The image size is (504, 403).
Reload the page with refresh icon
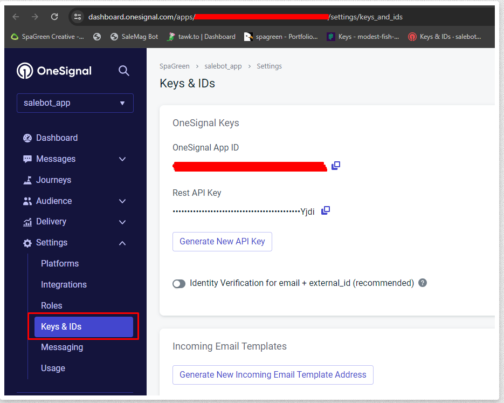[x=54, y=17]
